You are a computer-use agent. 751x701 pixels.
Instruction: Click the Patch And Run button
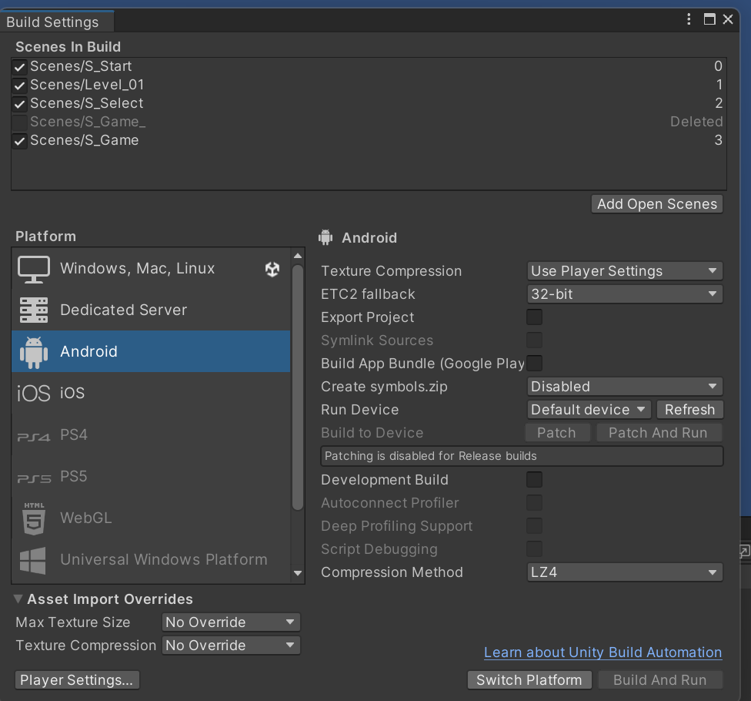659,432
